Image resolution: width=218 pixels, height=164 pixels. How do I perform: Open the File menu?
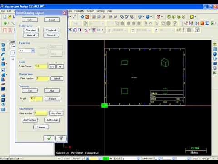click(x=3, y=11)
